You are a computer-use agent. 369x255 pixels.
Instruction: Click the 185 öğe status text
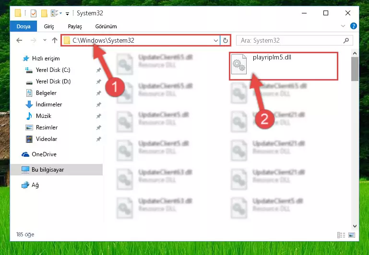pyautogui.click(x=25, y=234)
